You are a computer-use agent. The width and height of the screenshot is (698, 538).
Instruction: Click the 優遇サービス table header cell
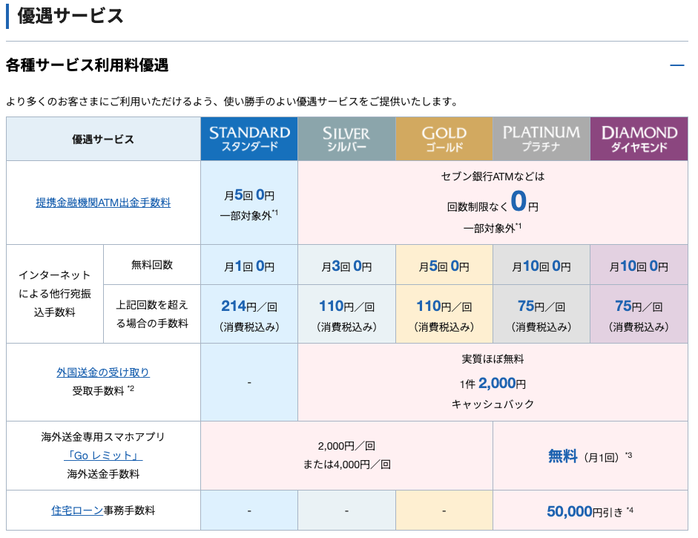click(x=103, y=139)
